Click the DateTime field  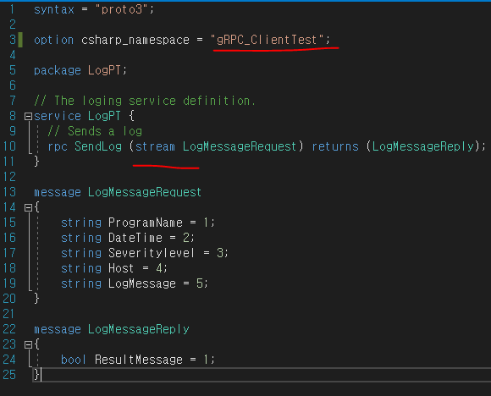[x=135, y=238]
